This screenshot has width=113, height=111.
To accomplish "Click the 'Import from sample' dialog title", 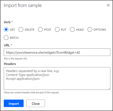I will coord(23,6).
